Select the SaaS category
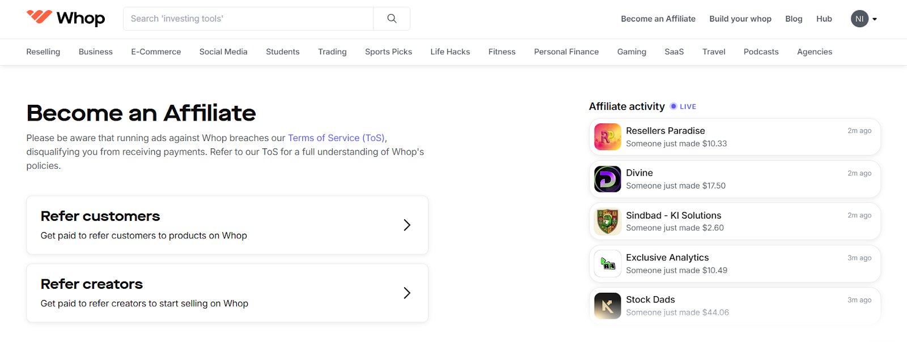The image size is (907, 342). [x=674, y=52]
